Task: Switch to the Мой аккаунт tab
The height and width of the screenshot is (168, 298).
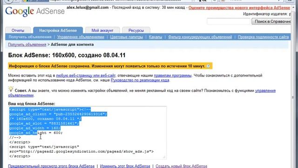Action: 102,30
